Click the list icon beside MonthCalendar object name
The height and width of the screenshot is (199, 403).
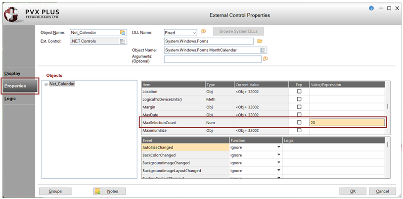tap(263, 50)
